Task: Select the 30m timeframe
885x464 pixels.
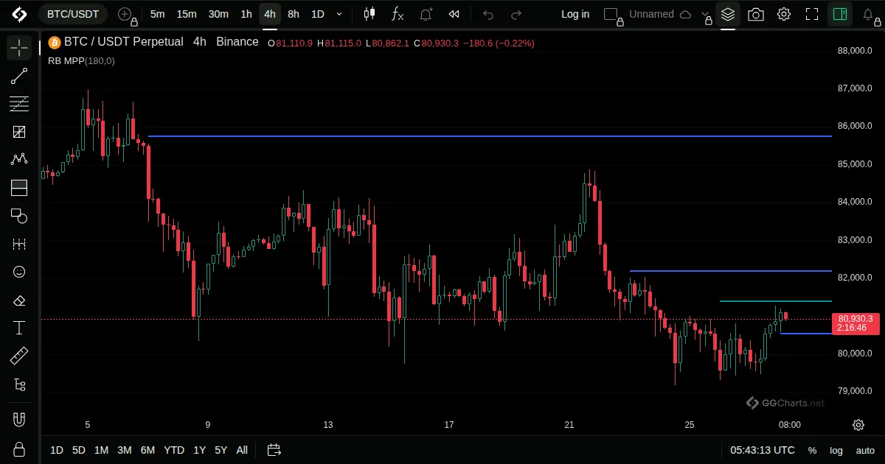Action: 218,14
